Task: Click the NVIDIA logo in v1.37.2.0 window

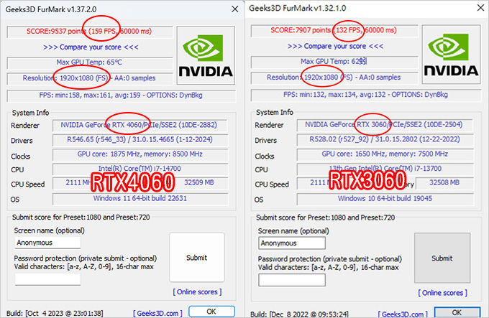Action: click(206, 55)
